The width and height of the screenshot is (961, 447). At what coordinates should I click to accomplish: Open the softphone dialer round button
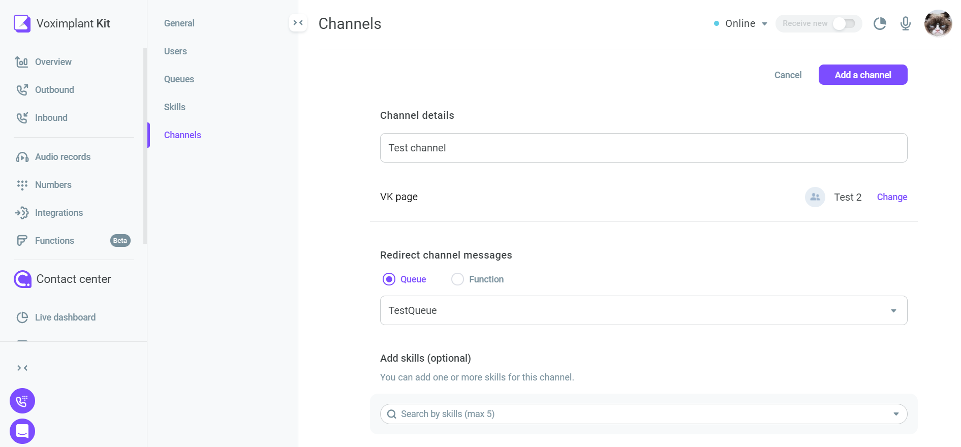point(22,401)
